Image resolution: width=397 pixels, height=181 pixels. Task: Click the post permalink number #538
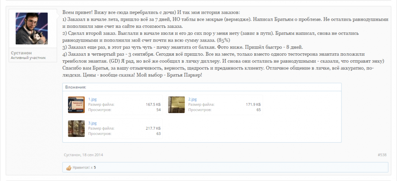coord(382,155)
